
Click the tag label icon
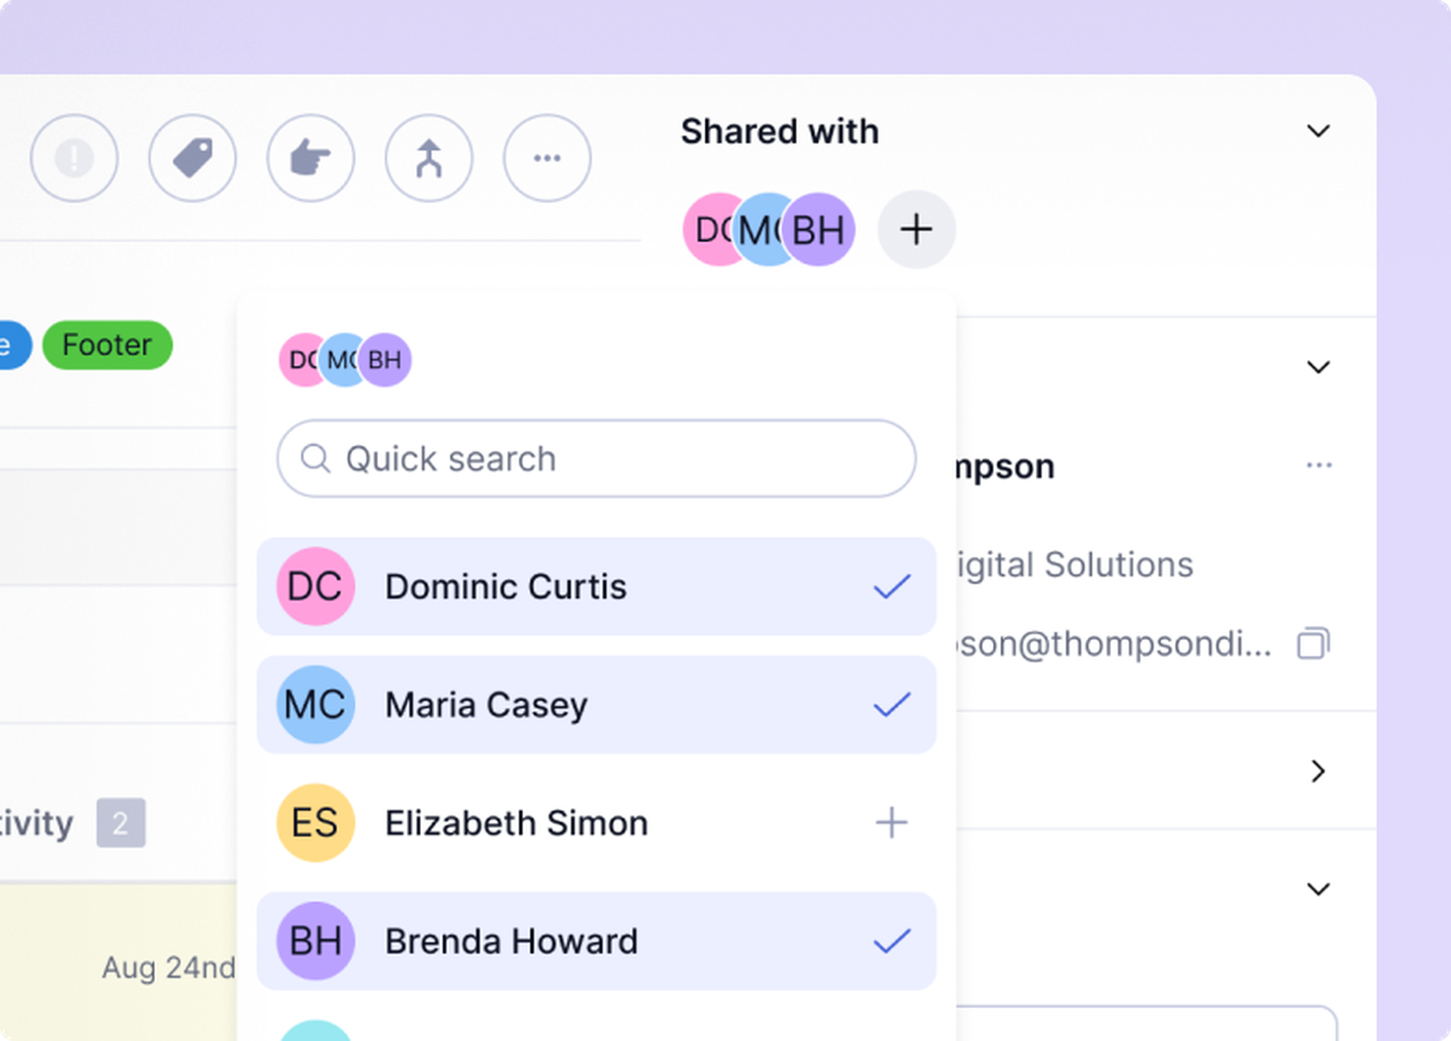tap(192, 158)
